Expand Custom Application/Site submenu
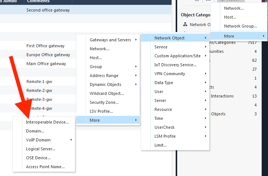The height and width of the screenshot is (176, 268). tap(178, 56)
